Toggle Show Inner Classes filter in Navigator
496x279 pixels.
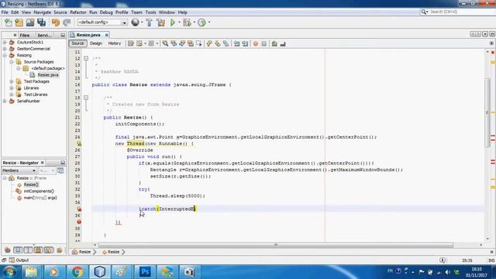tap(49, 250)
